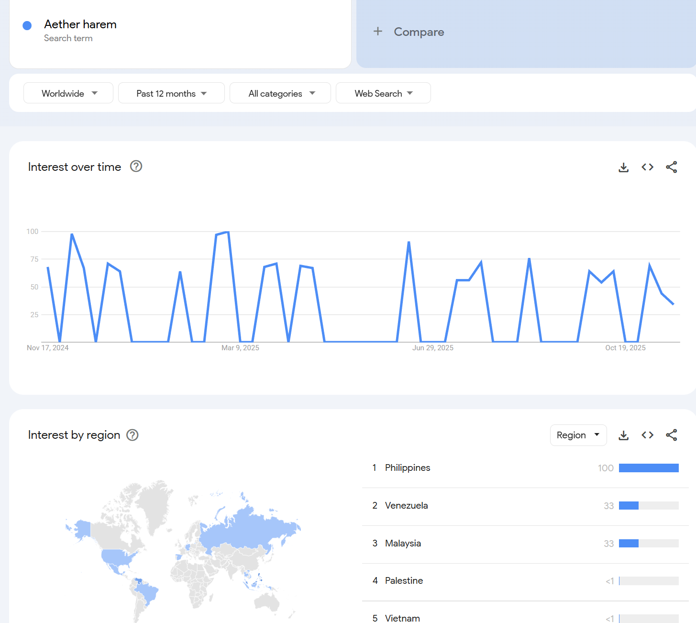Share the Interest over time chart
Viewport: 696px width, 623px height.
point(671,167)
